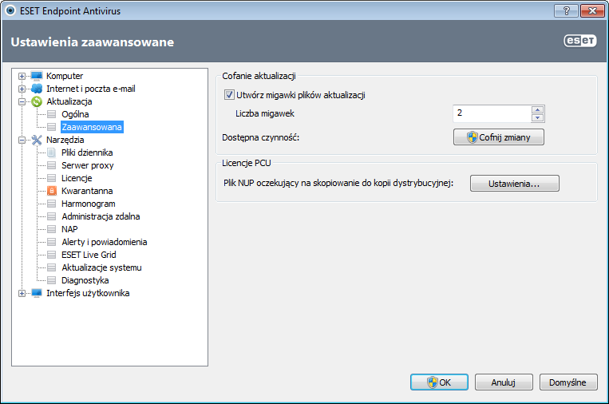Click the page icon beside Alerty i powiadomienia
The width and height of the screenshot is (609, 404).
[51, 242]
